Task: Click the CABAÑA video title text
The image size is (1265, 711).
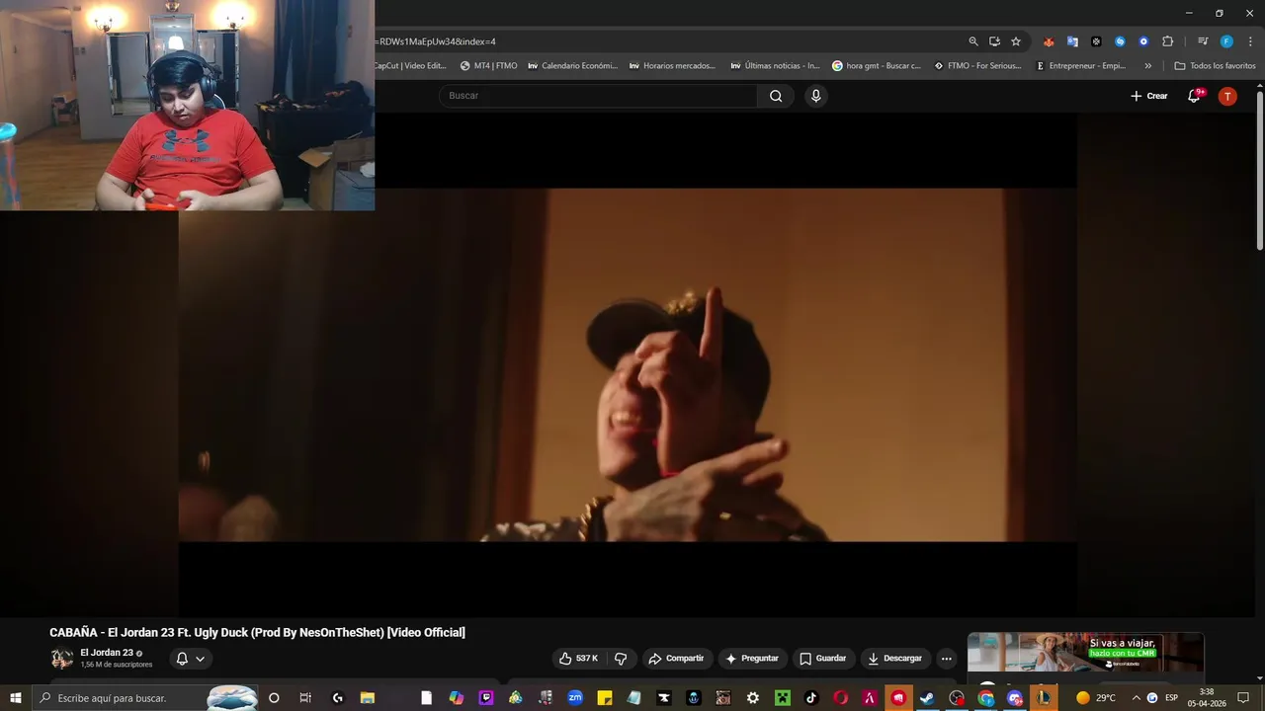Action: coord(257,632)
